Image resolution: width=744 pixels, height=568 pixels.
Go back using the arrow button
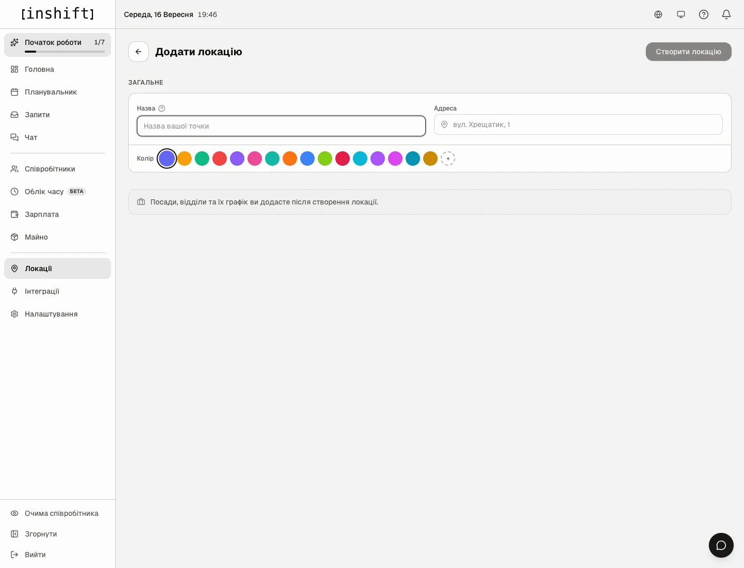coord(138,52)
